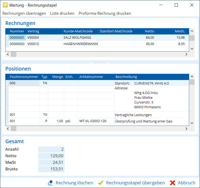This screenshot has width=200, height=188.
Task: Click the splitter handle between Rechnungen and Positionen
Action: 100,63
